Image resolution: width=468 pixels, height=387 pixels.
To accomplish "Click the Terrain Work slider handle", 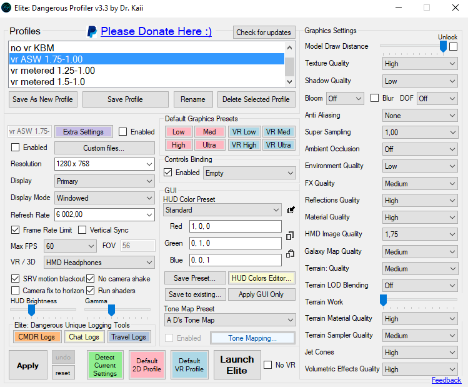I will 383,300.
